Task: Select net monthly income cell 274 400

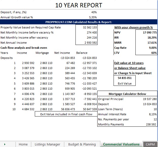Action: point(92,32)
